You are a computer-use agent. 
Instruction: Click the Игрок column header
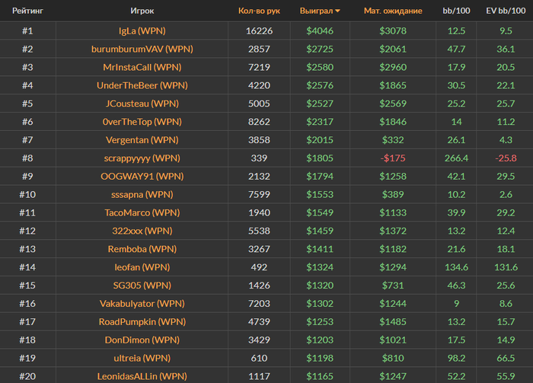(x=142, y=11)
